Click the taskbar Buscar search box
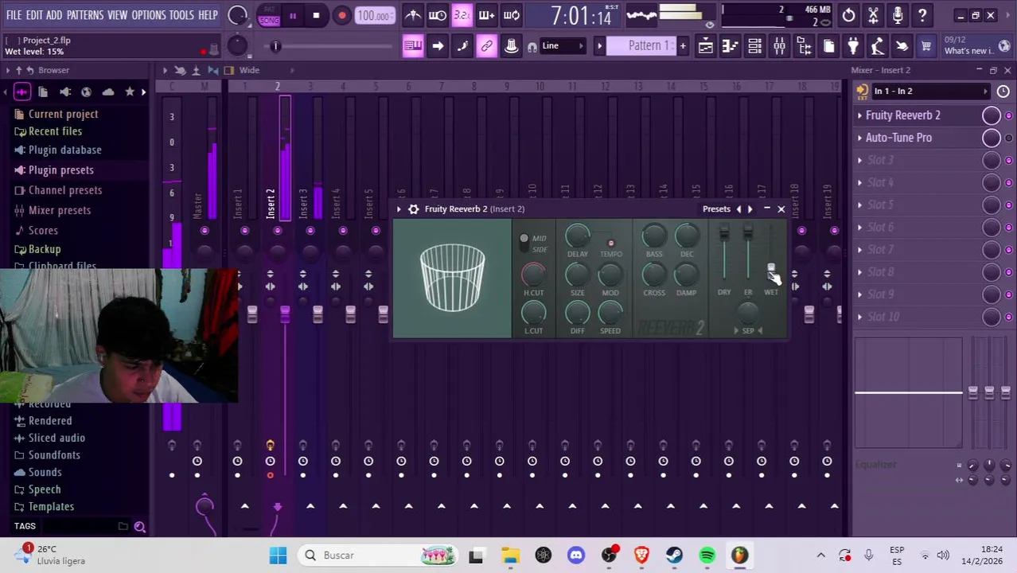The height and width of the screenshot is (573, 1017). click(x=379, y=555)
